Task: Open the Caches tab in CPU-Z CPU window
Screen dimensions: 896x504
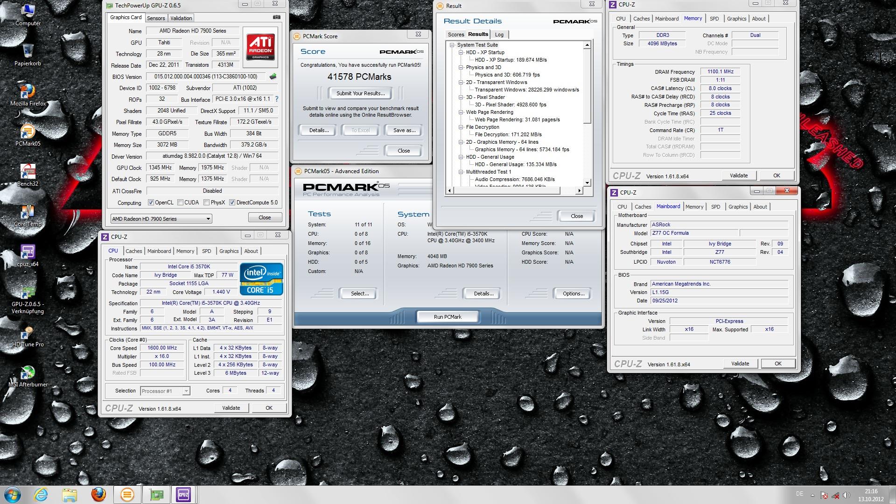Action: point(133,251)
